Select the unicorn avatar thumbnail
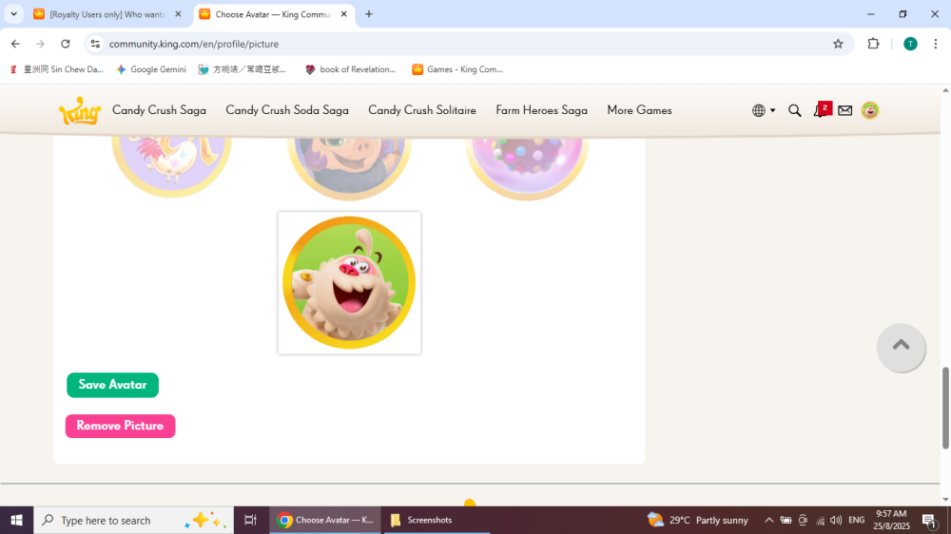Image resolution: width=951 pixels, height=534 pixels. [171, 166]
